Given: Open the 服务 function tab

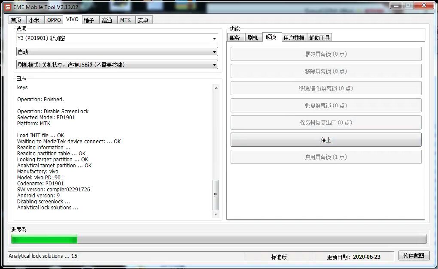Looking at the screenshot, I should 235,38.
